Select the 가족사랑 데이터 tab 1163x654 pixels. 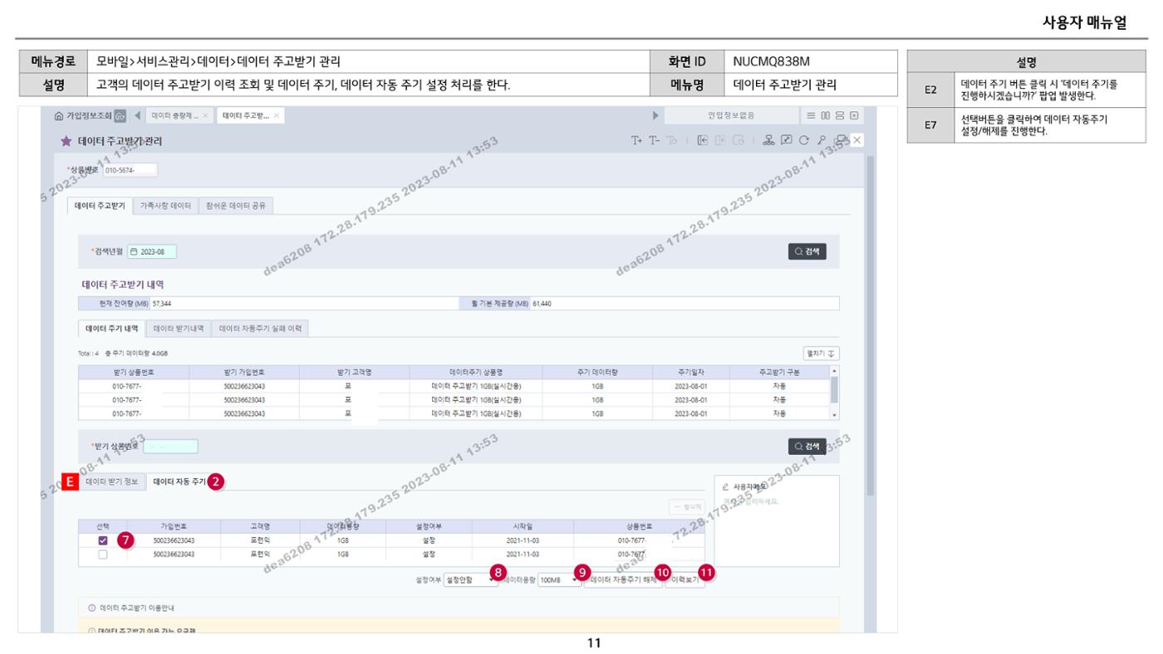tap(165, 205)
